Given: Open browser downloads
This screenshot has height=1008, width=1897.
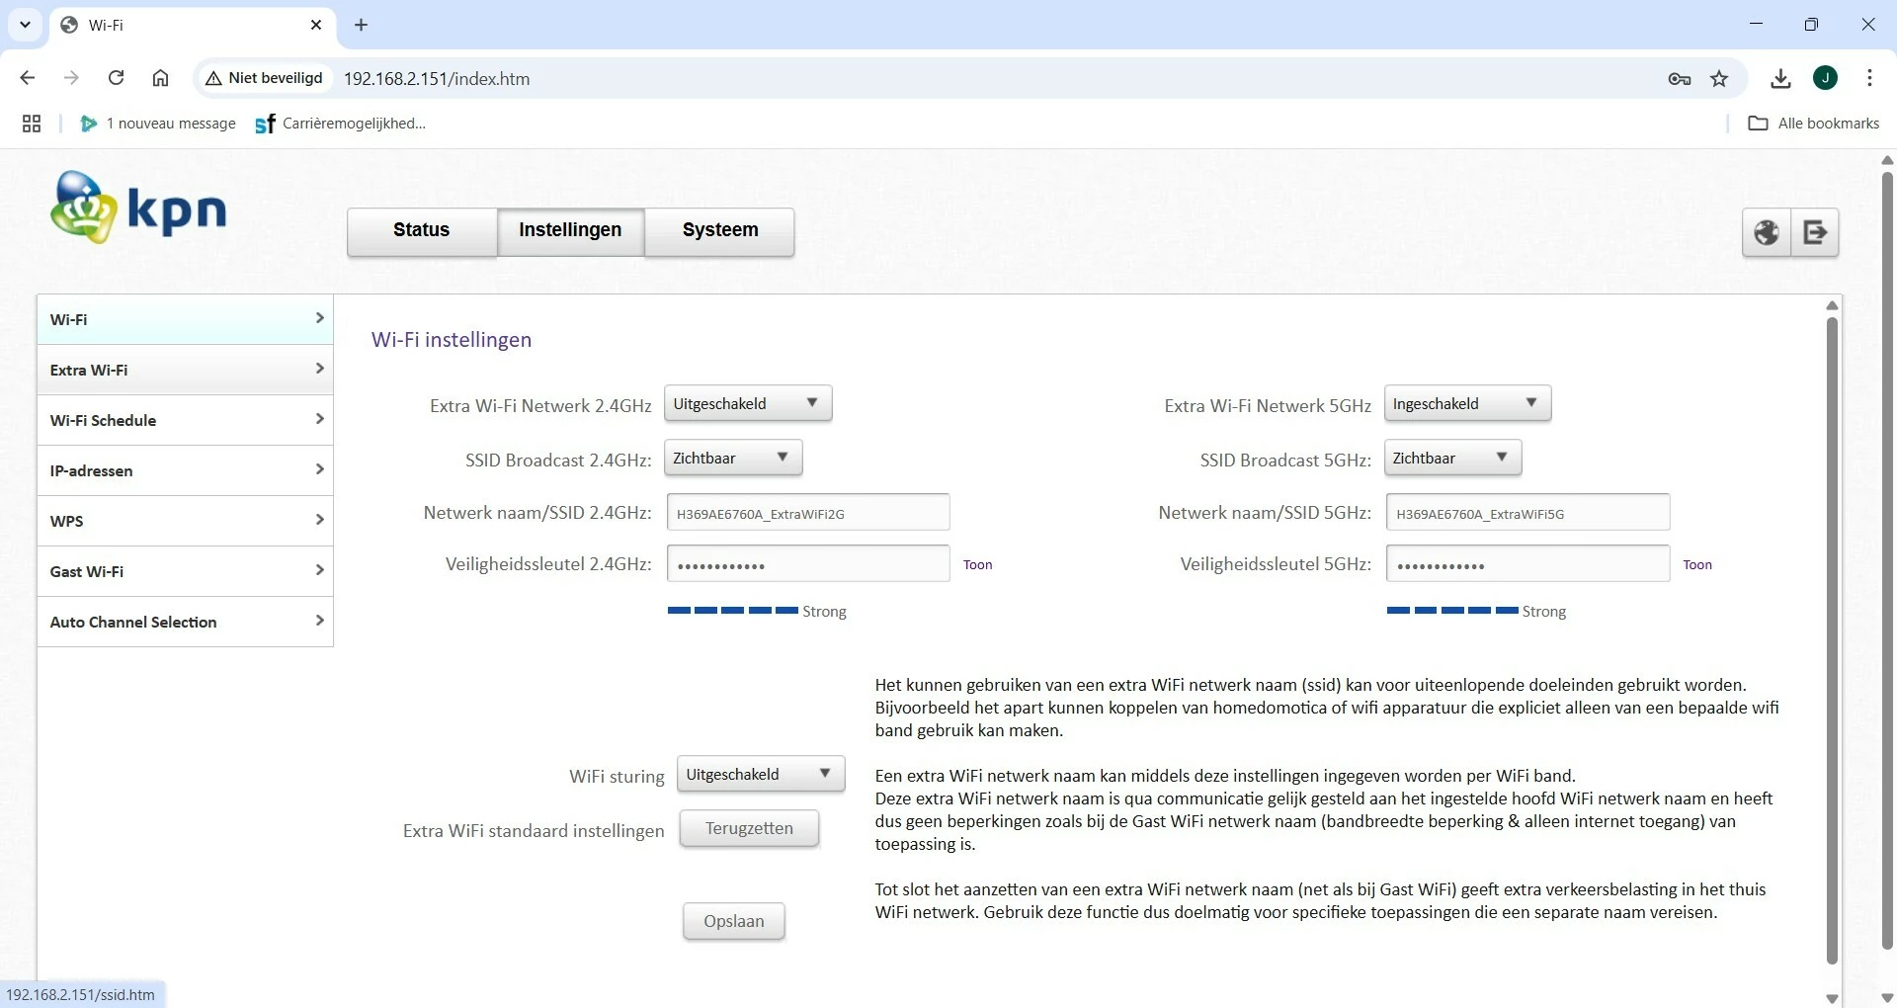Looking at the screenshot, I should pos(1780,79).
